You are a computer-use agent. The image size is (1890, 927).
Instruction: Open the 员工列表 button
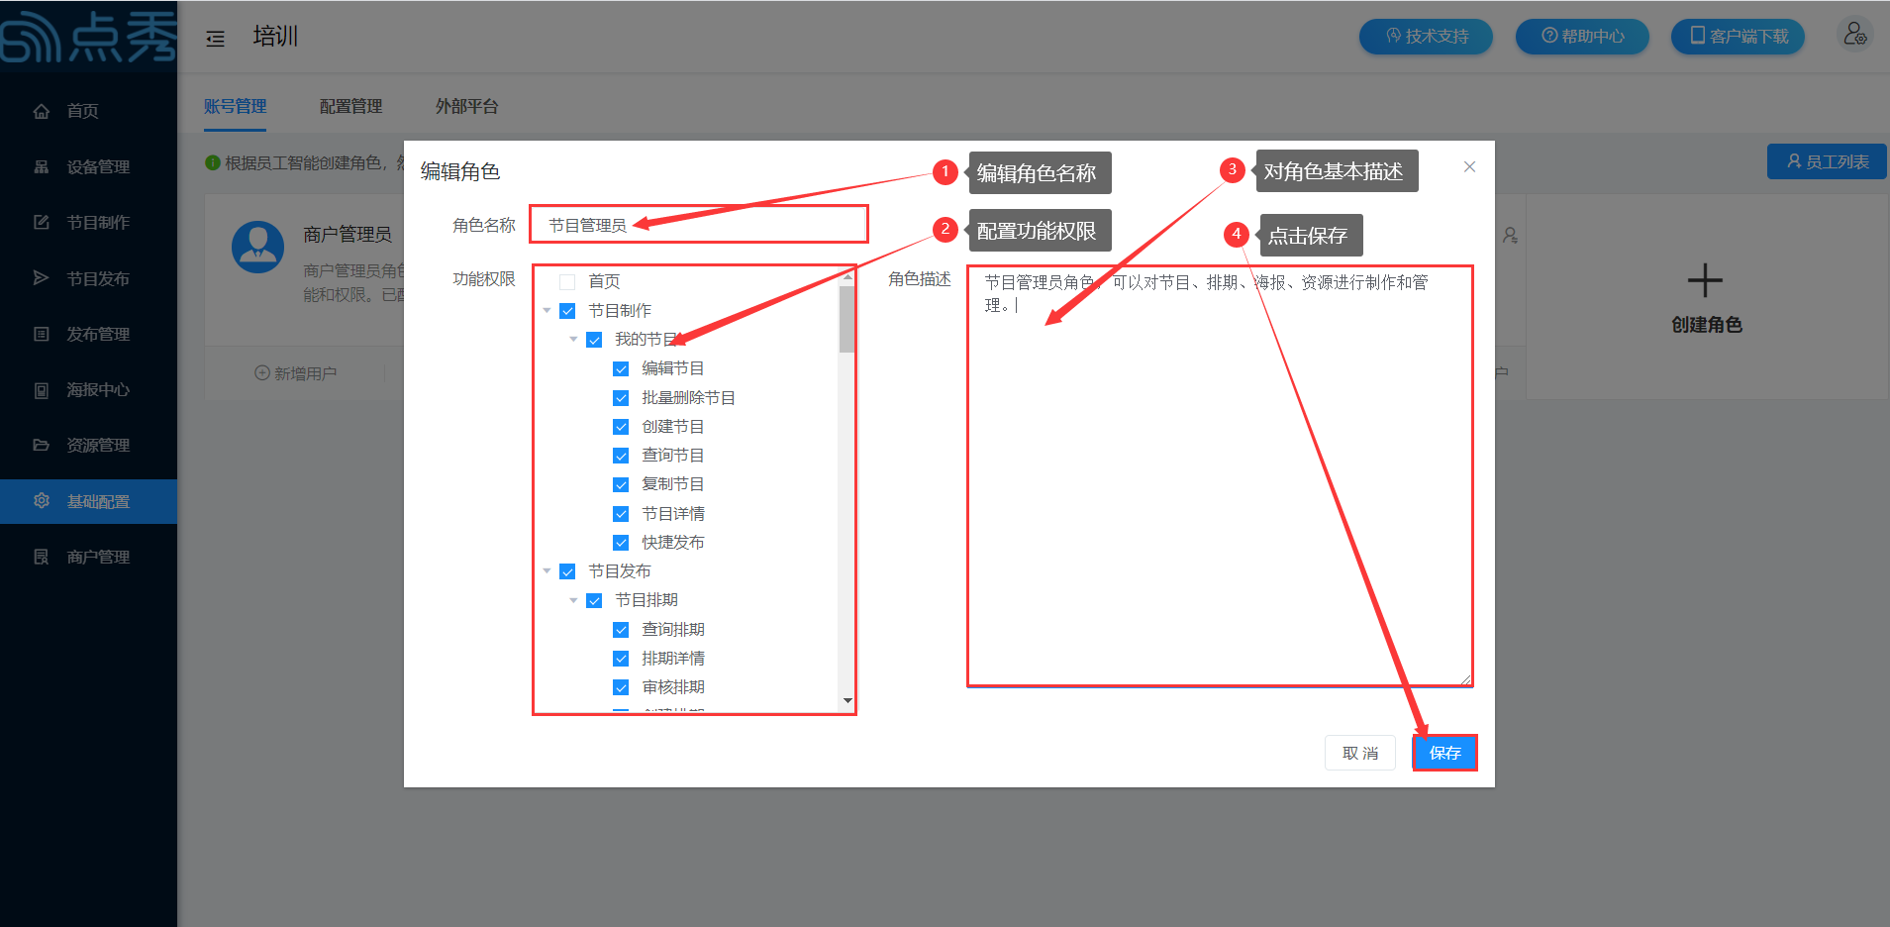1827,161
